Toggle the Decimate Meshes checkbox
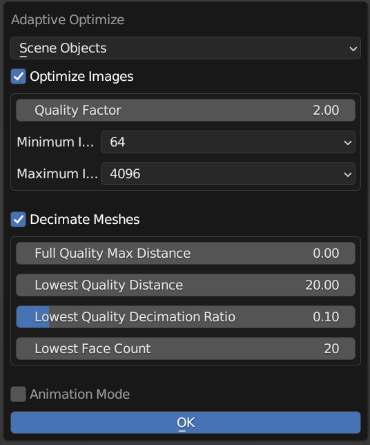Viewport: 370px width, 445px height. [19, 219]
